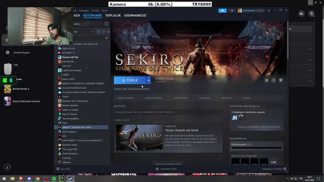Open Discord from taskbar
The image size is (324, 182).
click(x=29, y=178)
